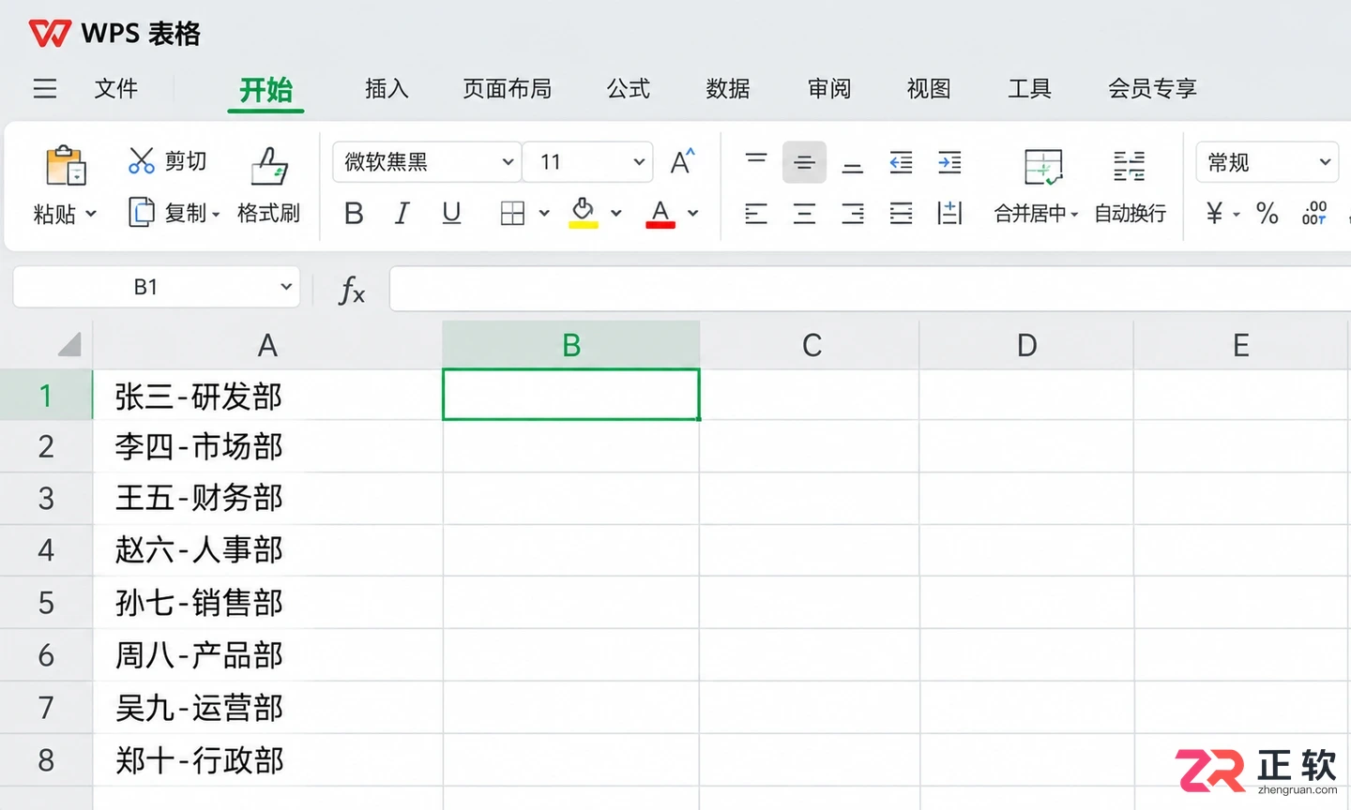Click the decrease indent icon
Screen dimensions: 1351x810
coord(901,162)
